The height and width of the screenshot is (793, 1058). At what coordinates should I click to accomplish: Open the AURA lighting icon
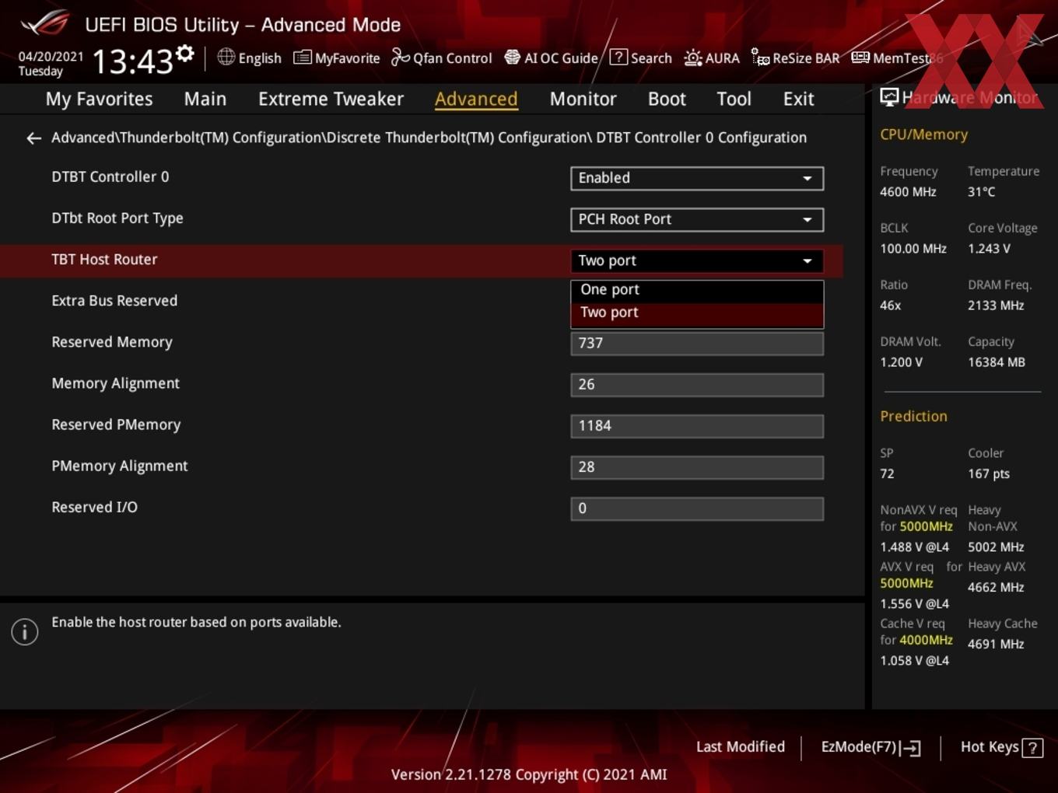pyautogui.click(x=692, y=58)
